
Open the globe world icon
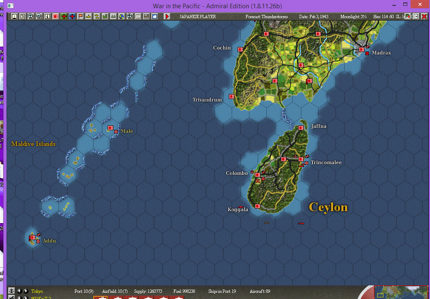(121, 16)
